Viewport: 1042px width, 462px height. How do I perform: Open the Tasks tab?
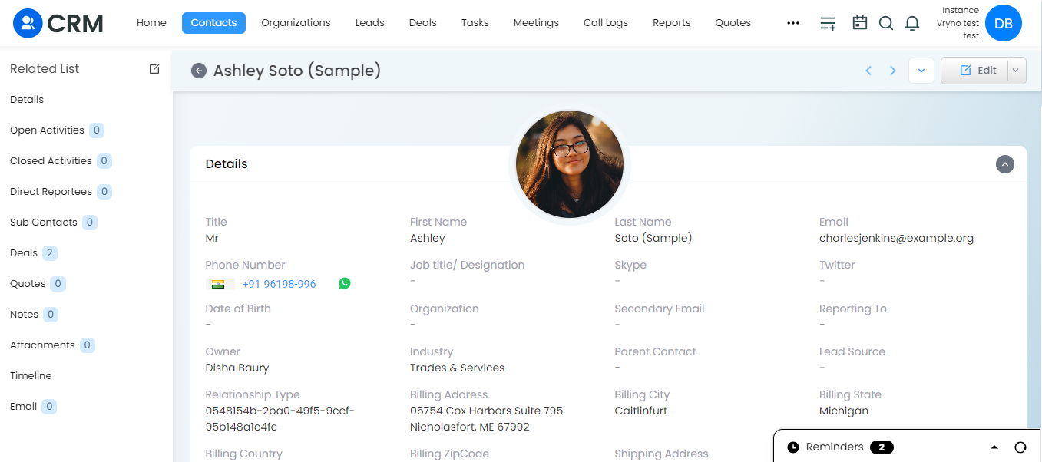pos(475,23)
